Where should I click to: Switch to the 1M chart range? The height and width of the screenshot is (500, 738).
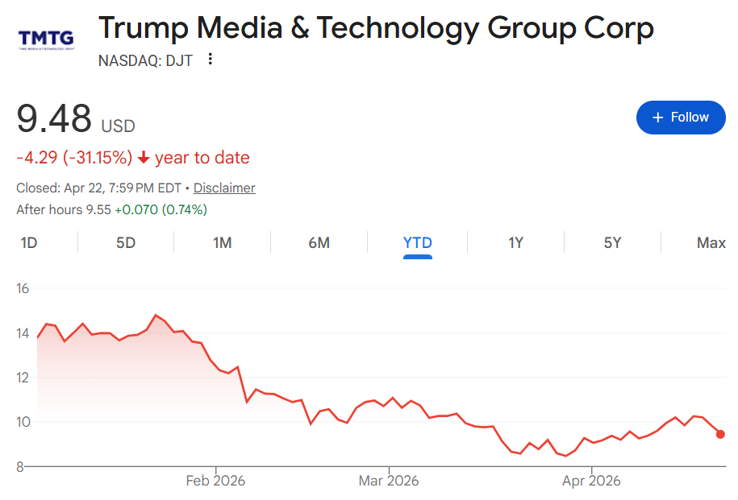click(x=223, y=242)
